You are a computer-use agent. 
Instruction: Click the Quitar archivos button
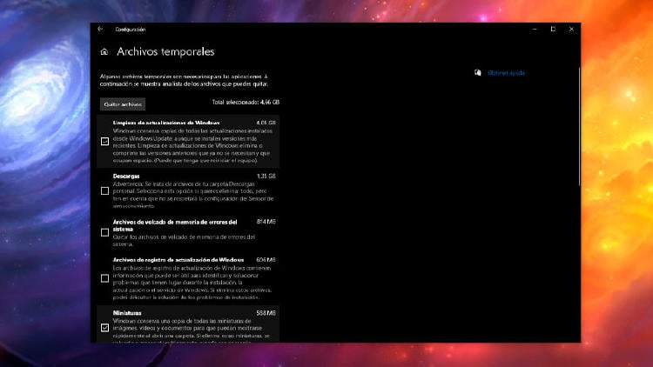tap(123, 104)
